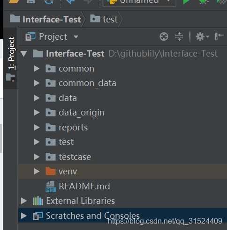Click the Scratches and Consoles icon
The image size is (227, 230).
coord(38,216)
